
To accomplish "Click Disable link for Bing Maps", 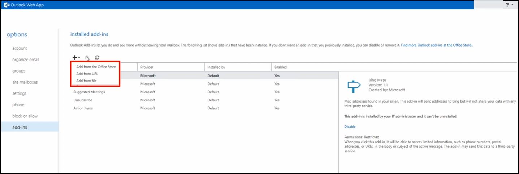I will point(350,127).
